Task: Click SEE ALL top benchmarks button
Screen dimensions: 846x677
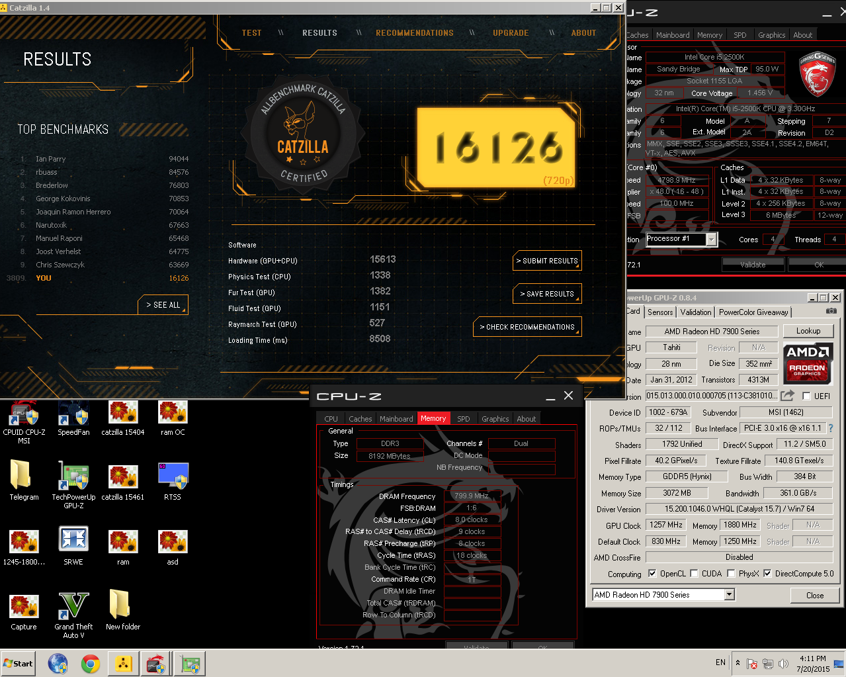Action: [163, 304]
